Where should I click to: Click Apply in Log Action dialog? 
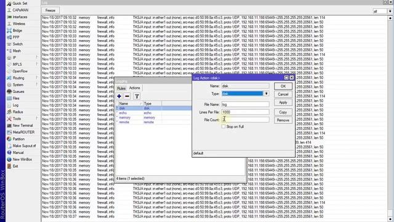(283, 102)
